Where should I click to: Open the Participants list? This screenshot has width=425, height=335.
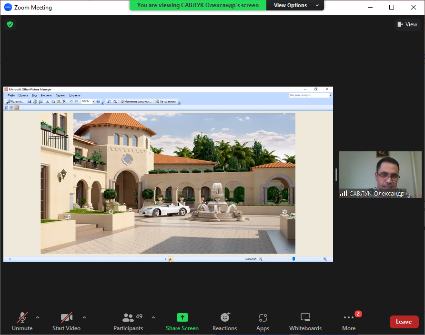(x=128, y=322)
